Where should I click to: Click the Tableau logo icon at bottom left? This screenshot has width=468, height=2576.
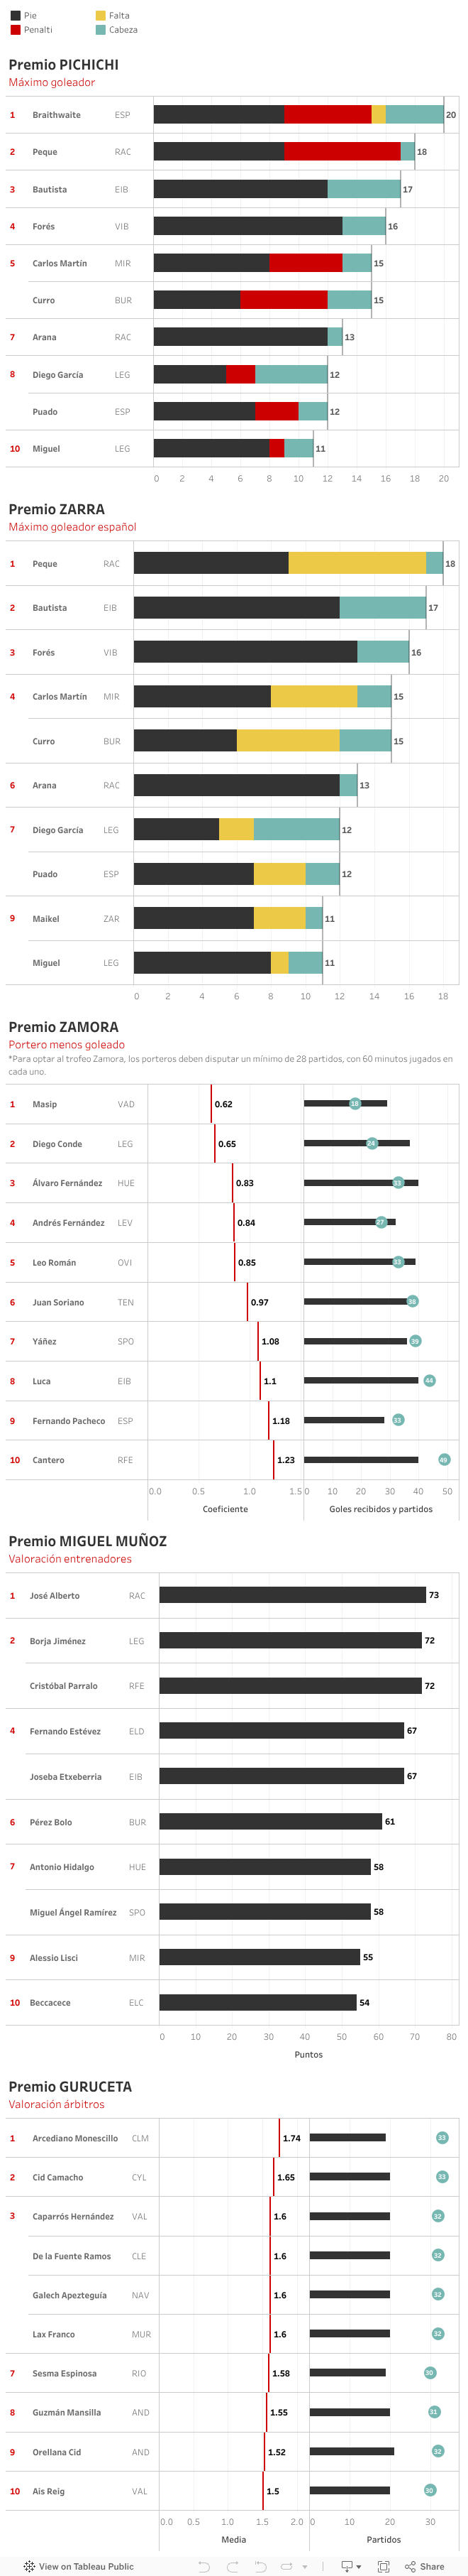pos(29,2566)
